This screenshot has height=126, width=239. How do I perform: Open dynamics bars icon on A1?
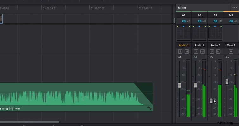(x=188, y=21)
